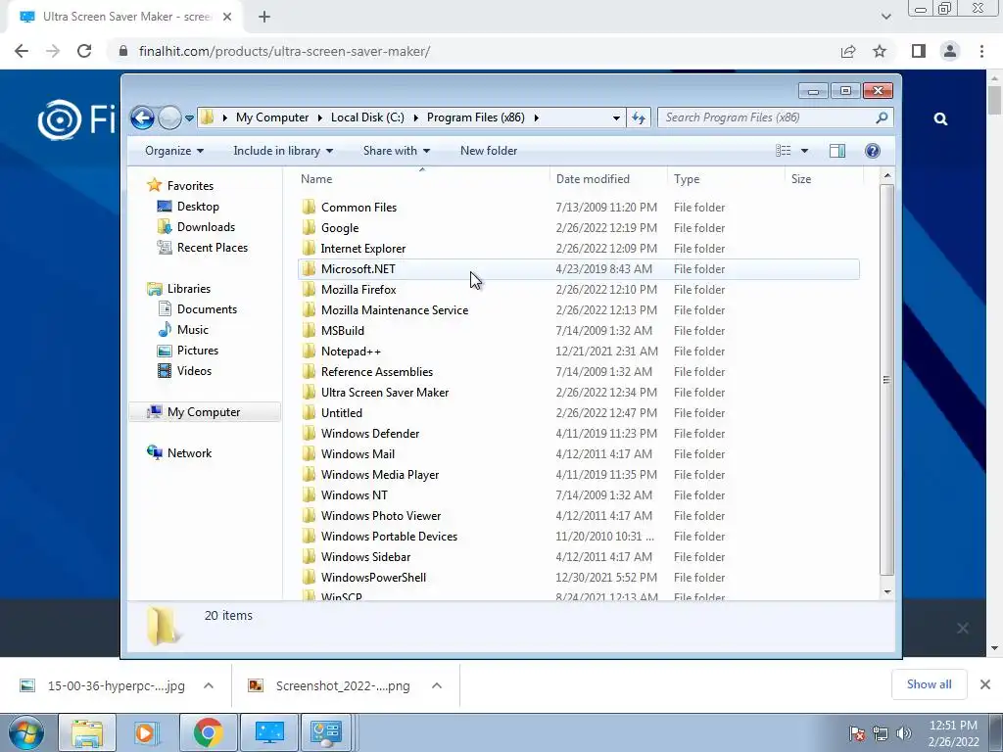Sort by Date modified column

608,179
